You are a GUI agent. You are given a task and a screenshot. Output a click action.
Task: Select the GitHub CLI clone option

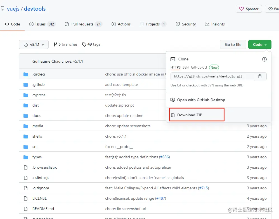[x=199, y=67]
